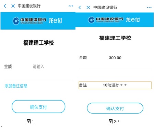Screen dimensions: 154x133
Task: Open the more options dots in right screen
Action: pyautogui.click(x=149, y=8)
